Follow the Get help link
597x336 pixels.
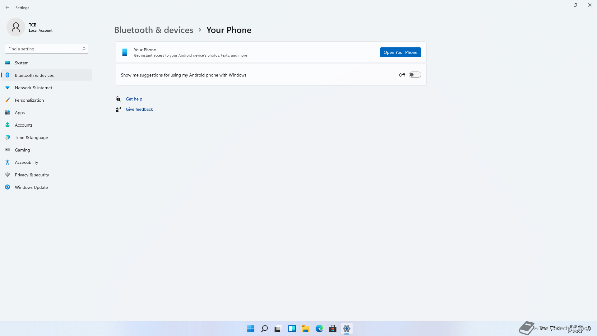pyautogui.click(x=134, y=99)
